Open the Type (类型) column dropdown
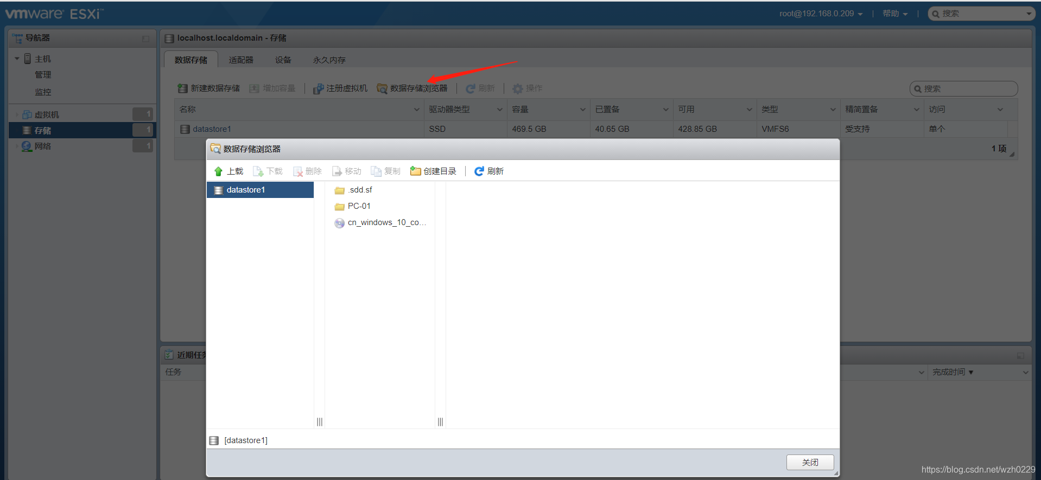This screenshot has height=480, width=1041. [x=833, y=110]
